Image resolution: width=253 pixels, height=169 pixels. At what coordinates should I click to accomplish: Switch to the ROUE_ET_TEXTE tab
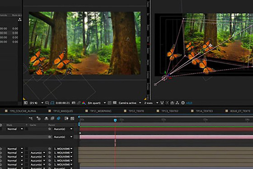coord(240,111)
